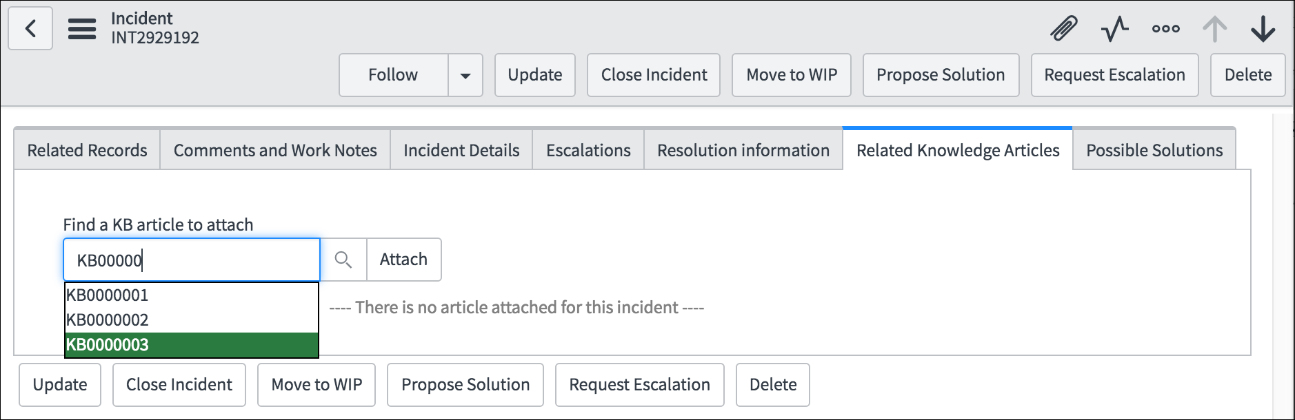Click Request Escalation at the bottom

[639, 385]
